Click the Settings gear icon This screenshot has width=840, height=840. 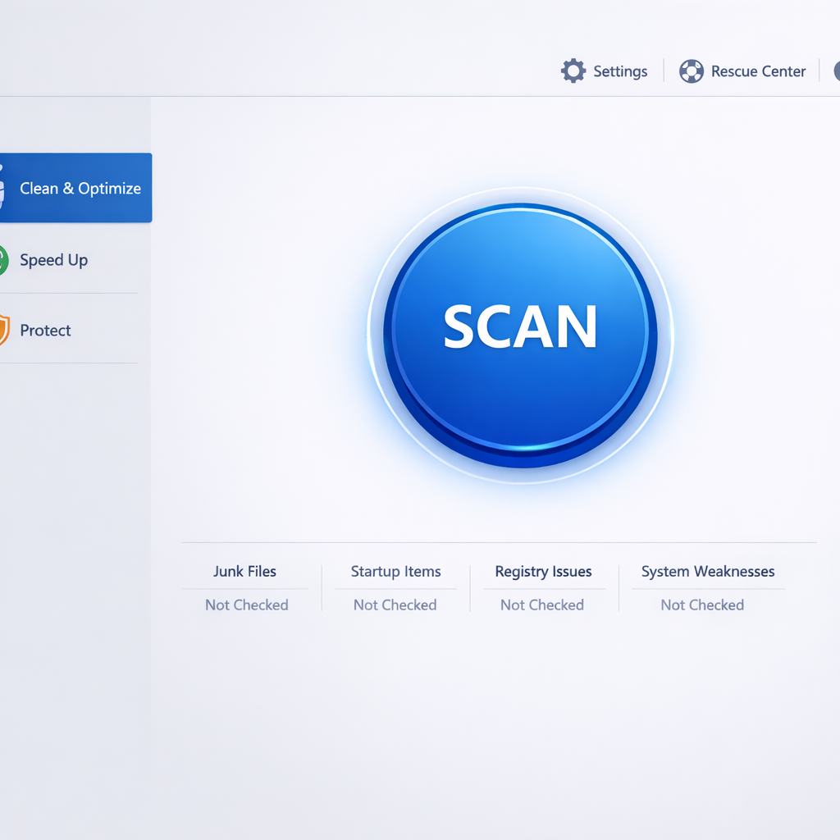(x=573, y=71)
